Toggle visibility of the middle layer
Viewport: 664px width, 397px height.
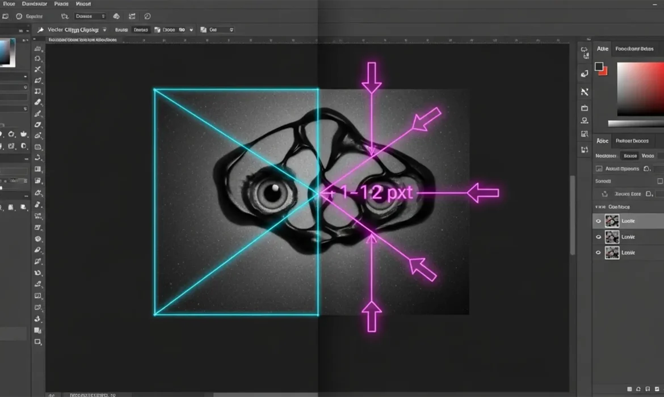tap(598, 236)
